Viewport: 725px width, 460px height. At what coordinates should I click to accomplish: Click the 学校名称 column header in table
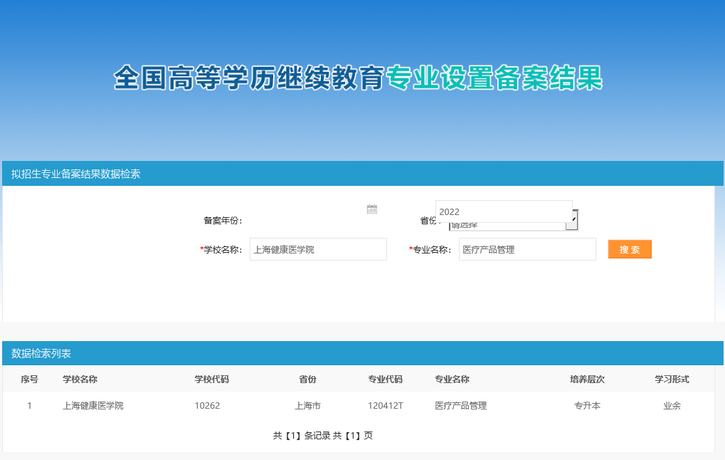(x=80, y=380)
